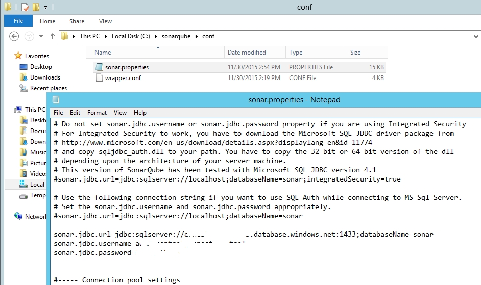Click the Temp drive icon in navigation pane

(x=23, y=196)
